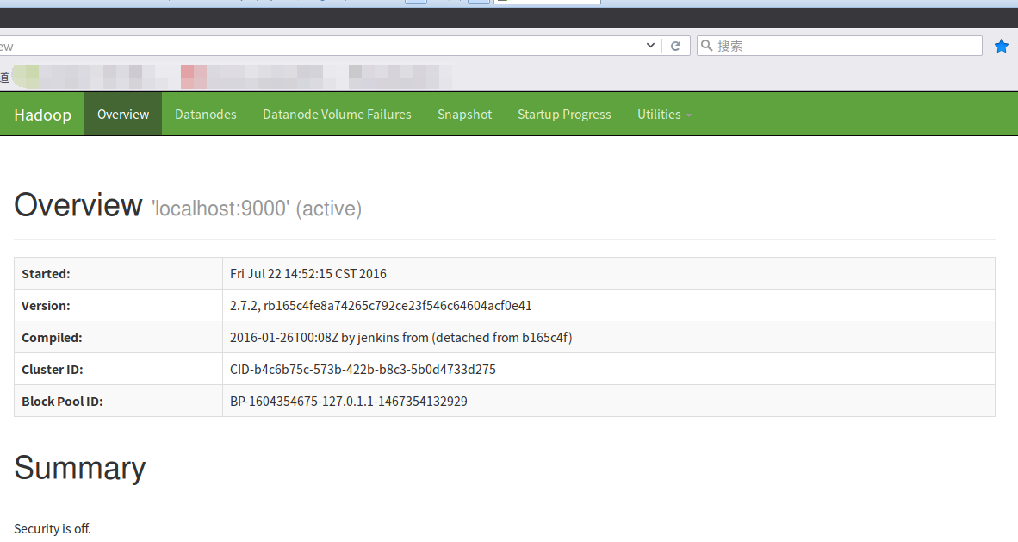The width and height of the screenshot is (1018, 542).
Task: Reload the page with refresh icon
Action: click(675, 46)
